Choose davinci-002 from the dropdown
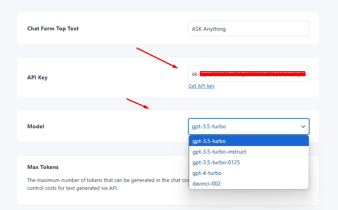The height and width of the screenshot is (210, 338). [249, 184]
